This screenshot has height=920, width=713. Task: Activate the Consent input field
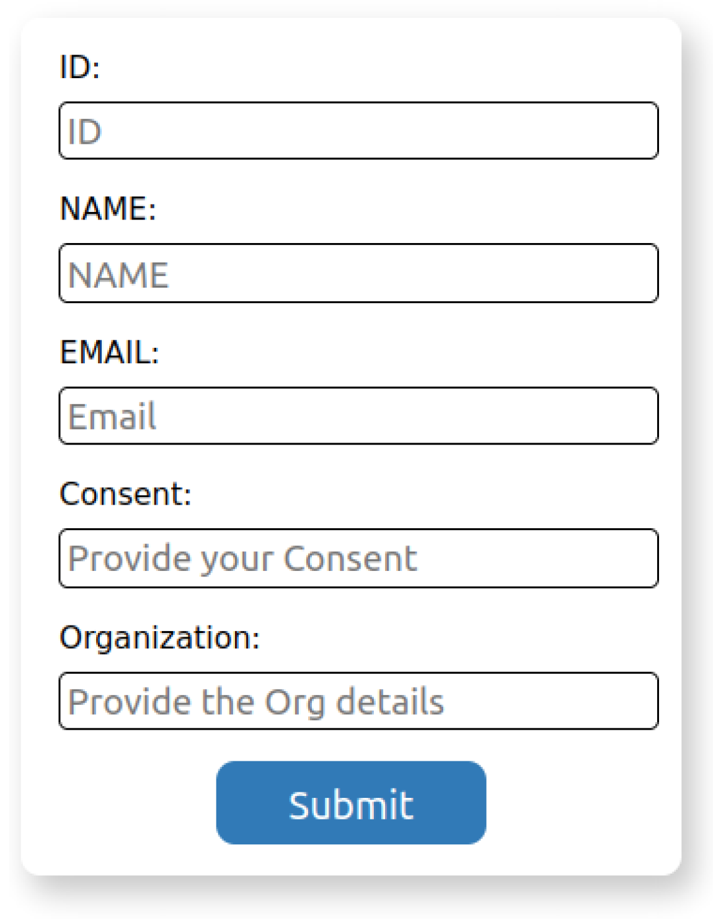coord(358,559)
